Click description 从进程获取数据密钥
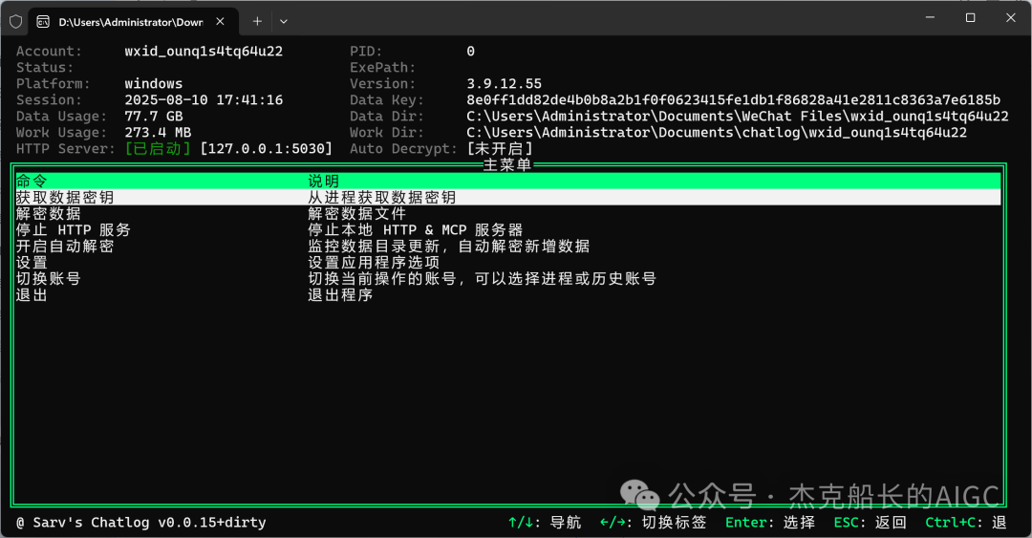The image size is (1032, 538). (x=381, y=197)
